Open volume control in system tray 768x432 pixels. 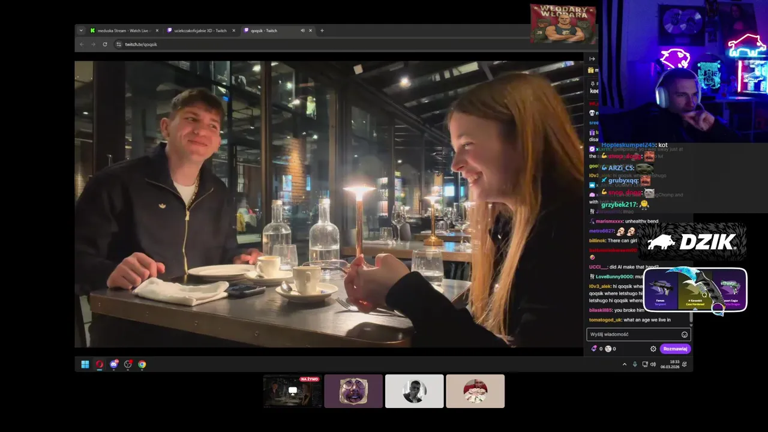[x=653, y=364]
